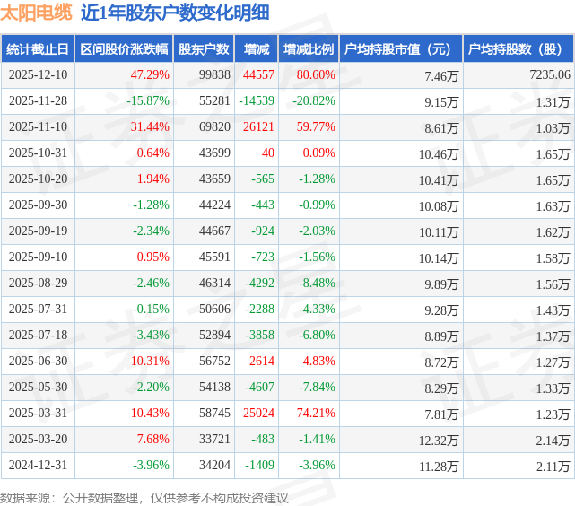Select the 区间股价涨跌幅 column header
Image resolution: width=575 pixels, height=506 pixels.
(123, 50)
